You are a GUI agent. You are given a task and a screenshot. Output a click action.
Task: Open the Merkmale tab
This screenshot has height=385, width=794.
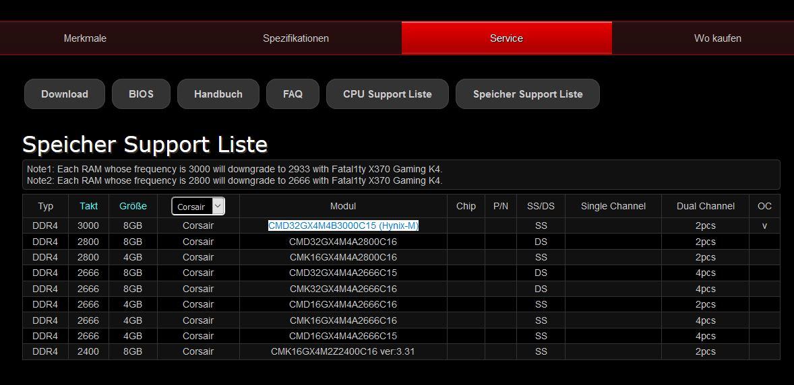(85, 38)
